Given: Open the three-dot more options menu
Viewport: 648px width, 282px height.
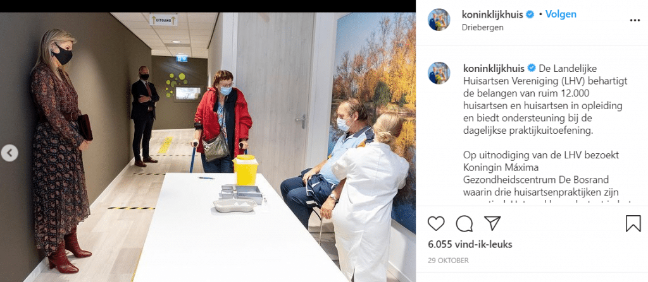Looking at the screenshot, I should [635, 20].
